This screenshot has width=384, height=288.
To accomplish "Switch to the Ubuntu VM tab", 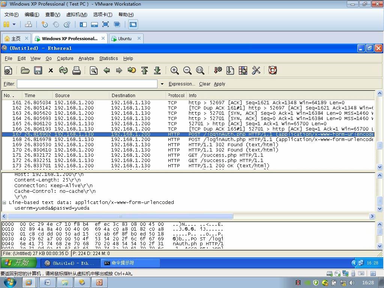I will (124, 39).
